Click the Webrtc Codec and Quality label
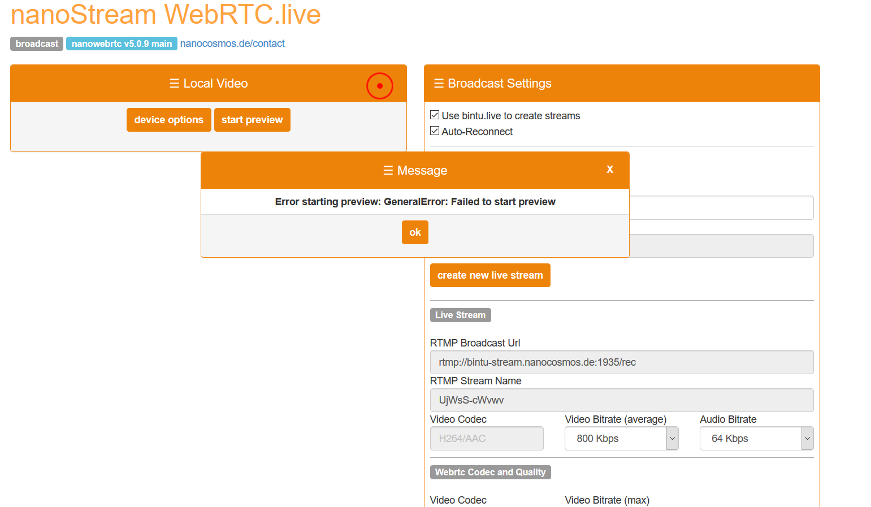The height and width of the screenshot is (507, 871). (490, 472)
